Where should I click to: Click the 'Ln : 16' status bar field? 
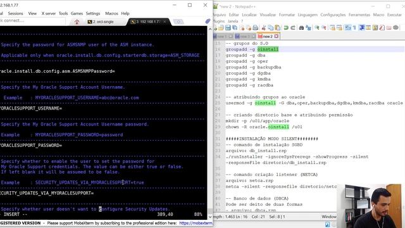[x=242, y=217]
